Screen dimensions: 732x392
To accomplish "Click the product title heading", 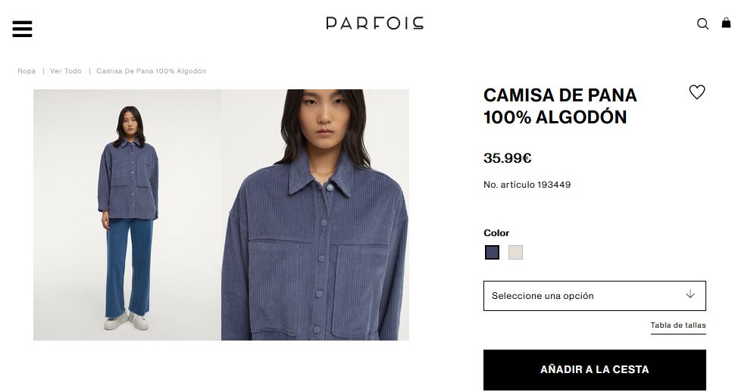I will (x=560, y=106).
